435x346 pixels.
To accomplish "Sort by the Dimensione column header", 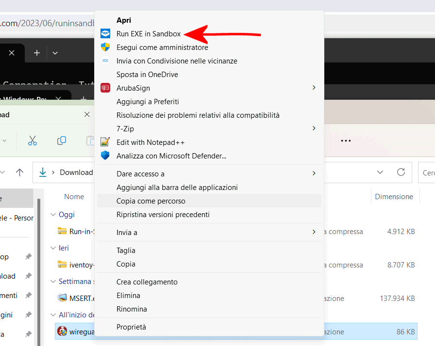I will click(394, 197).
